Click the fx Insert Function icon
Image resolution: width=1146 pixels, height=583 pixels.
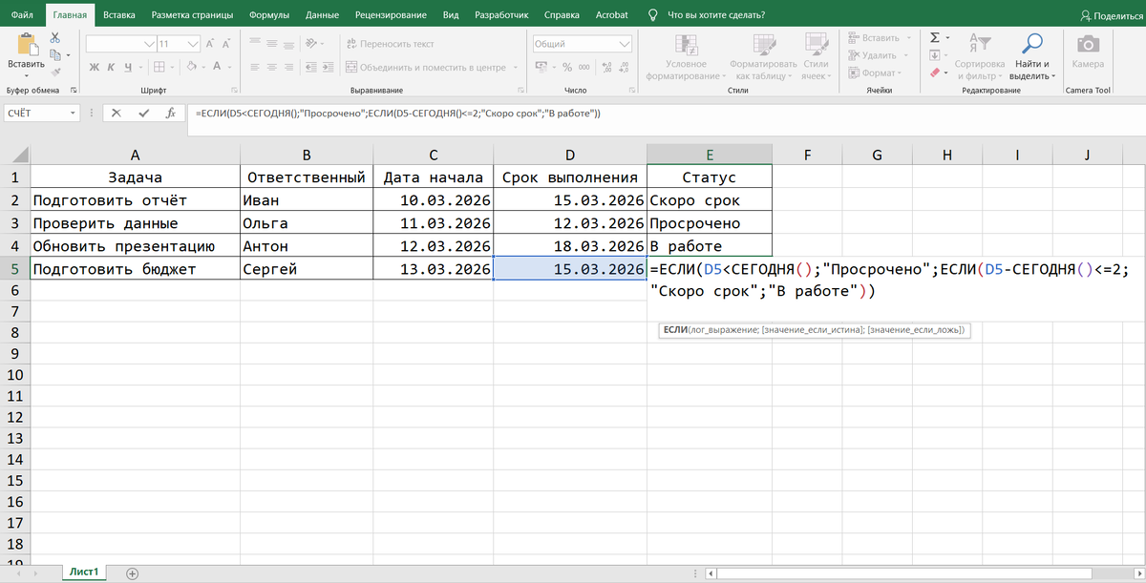pyautogui.click(x=170, y=113)
